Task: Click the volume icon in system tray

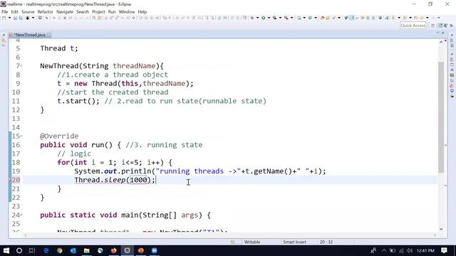Action: (x=410, y=250)
